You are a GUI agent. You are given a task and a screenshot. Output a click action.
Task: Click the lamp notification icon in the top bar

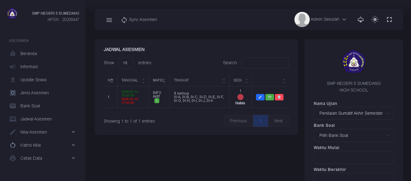[360, 19]
